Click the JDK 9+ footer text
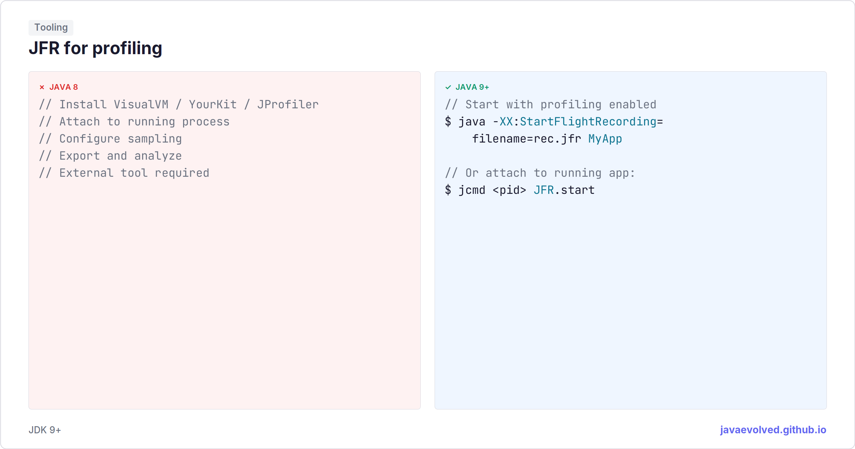Viewport: 855px width, 449px height. 45,430
